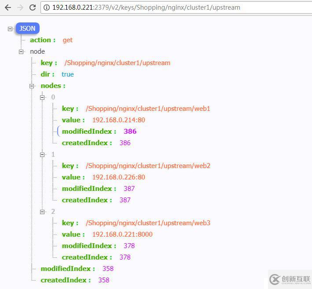This screenshot has height=289, width=312.
Task: Select value 192.168.0.221:8000
Action: pyautogui.click(x=122, y=234)
